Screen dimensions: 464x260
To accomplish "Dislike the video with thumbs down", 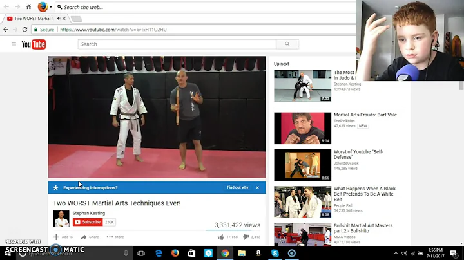I will click(251, 237).
